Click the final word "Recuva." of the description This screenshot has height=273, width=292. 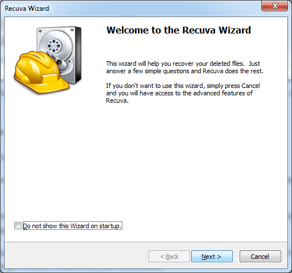click(117, 100)
